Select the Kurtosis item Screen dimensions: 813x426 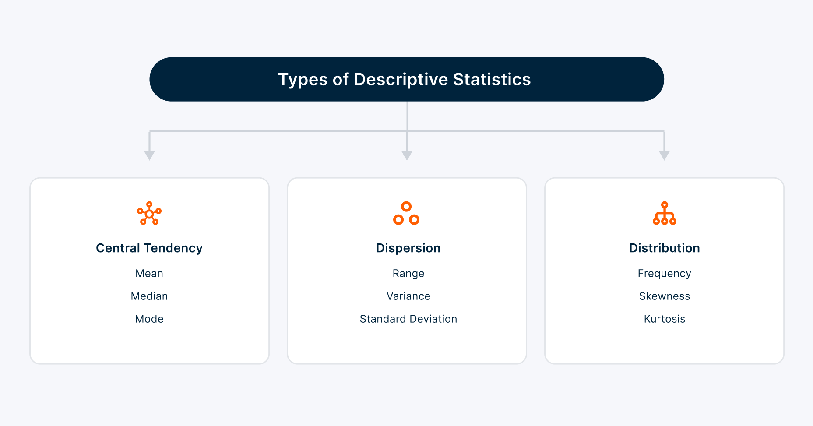pos(664,319)
